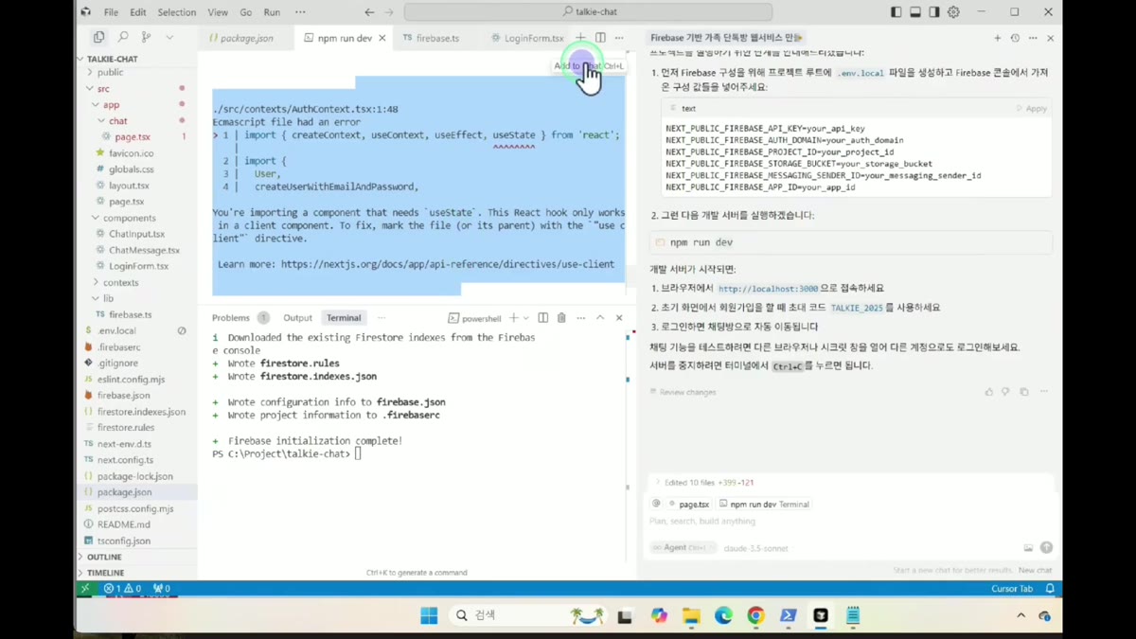The height and width of the screenshot is (639, 1136).
Task: Click the New chat link
Action: (1035, 571)
